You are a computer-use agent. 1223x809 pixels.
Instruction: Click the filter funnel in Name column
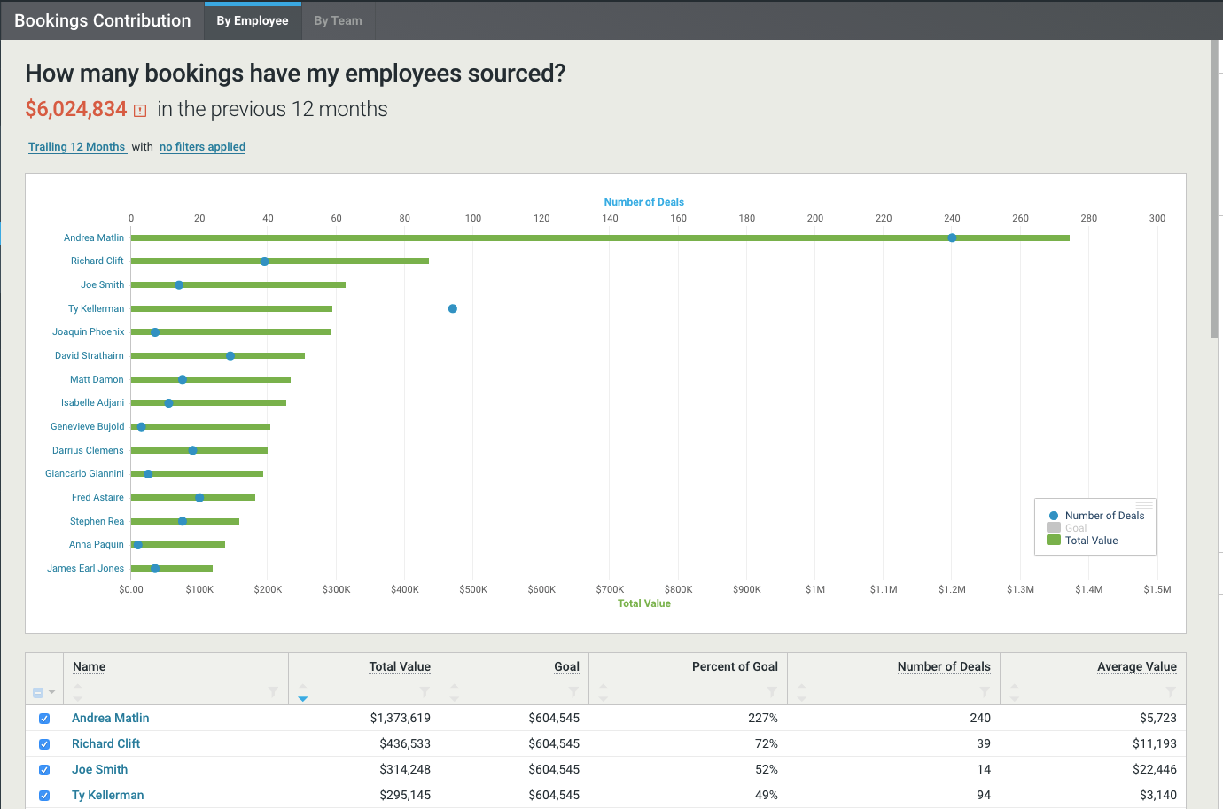[273, 692]
